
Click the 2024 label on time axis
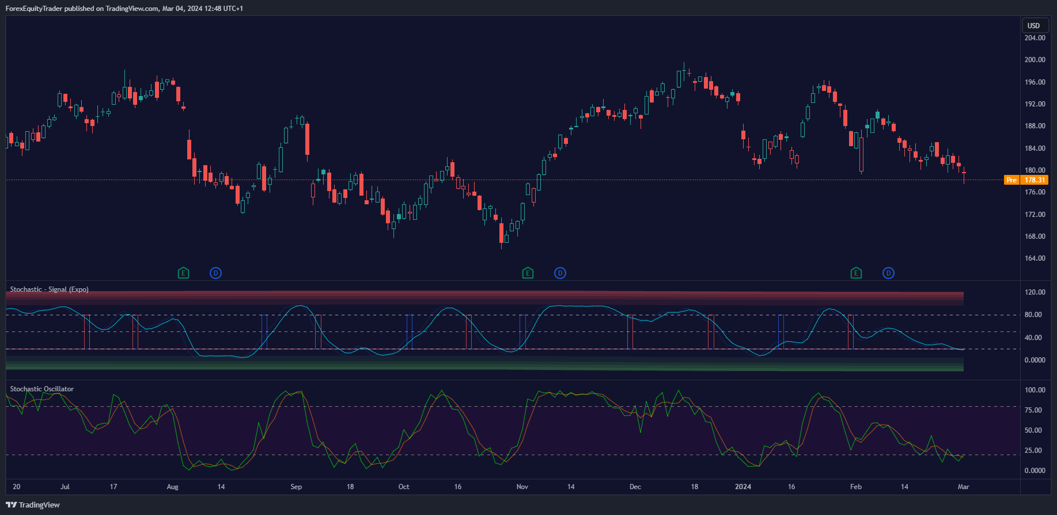743,487
